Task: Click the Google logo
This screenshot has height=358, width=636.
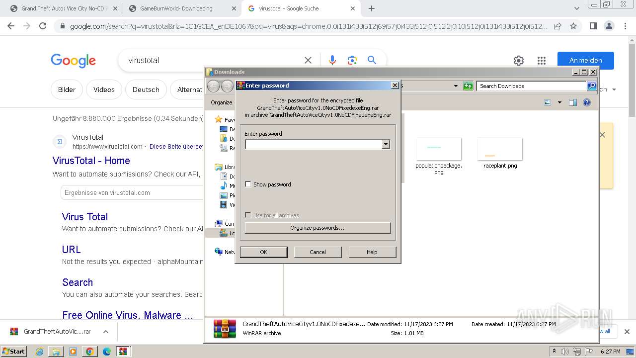Action: [x=73, y=61]
